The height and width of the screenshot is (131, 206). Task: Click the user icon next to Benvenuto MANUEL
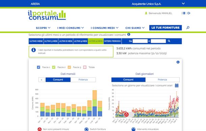click(146, 13)
